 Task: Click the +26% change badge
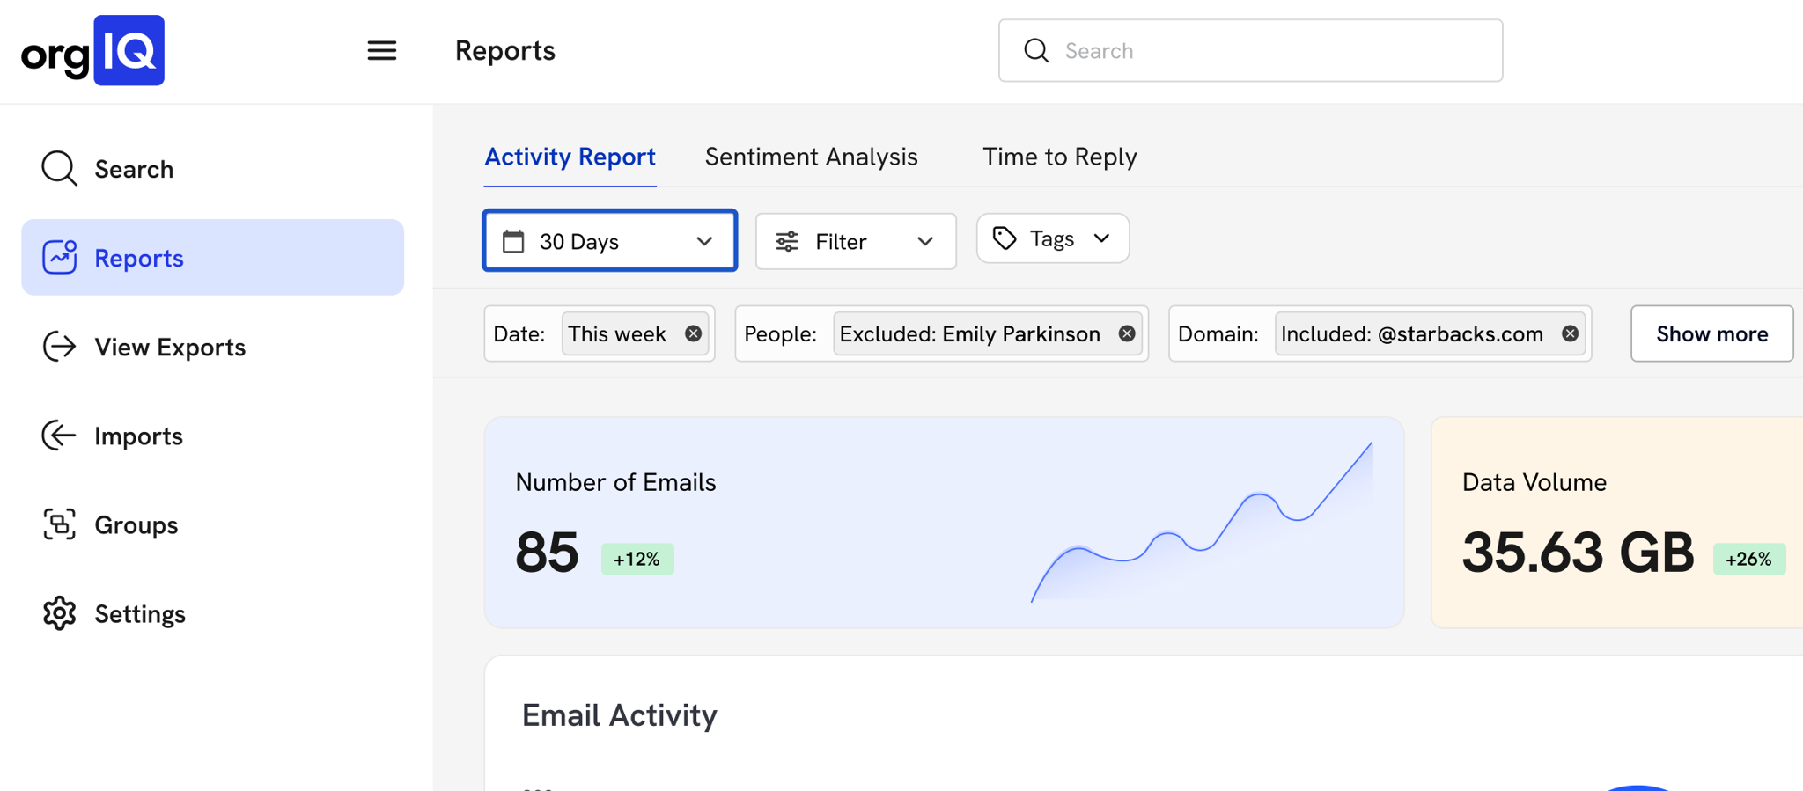(1749, 559)
